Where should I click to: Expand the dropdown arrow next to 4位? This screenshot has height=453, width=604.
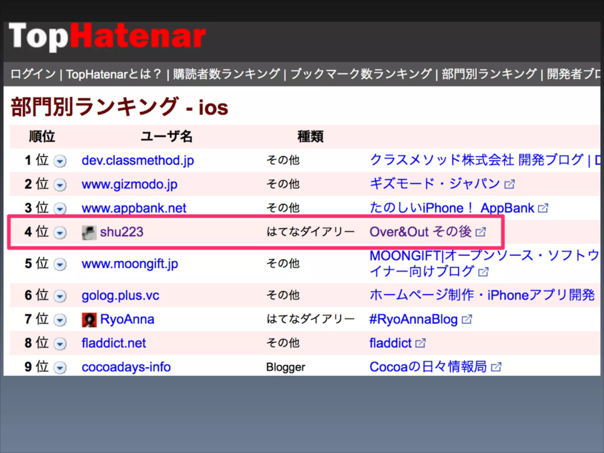coord(60,233)
